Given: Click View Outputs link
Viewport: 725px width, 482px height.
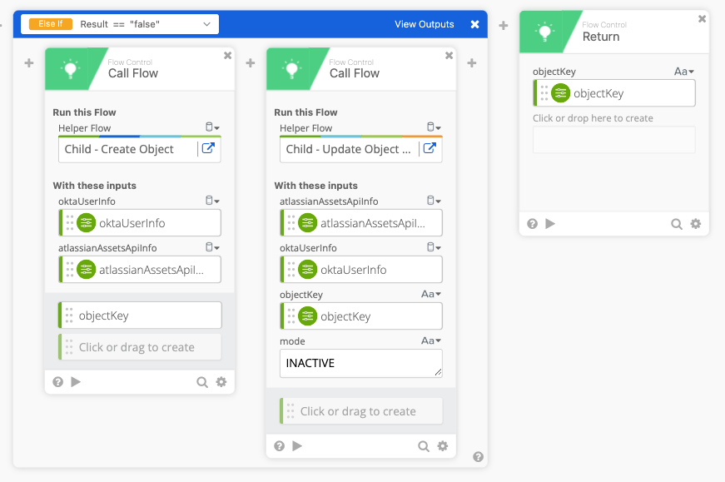Looking at the screenshot, I should [425, 24].
